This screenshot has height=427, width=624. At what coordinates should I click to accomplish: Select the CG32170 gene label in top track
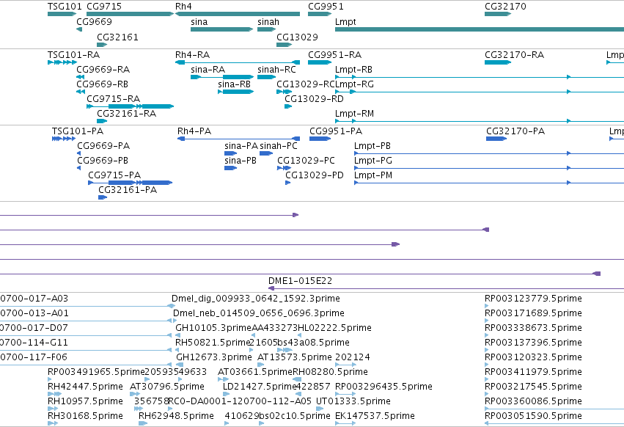tap(505, 7)
